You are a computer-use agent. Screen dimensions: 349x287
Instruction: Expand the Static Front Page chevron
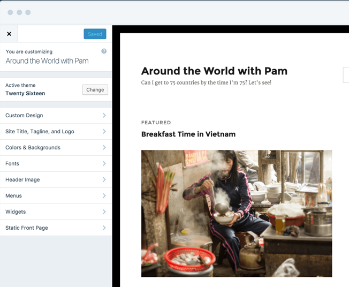coord(104,228)
